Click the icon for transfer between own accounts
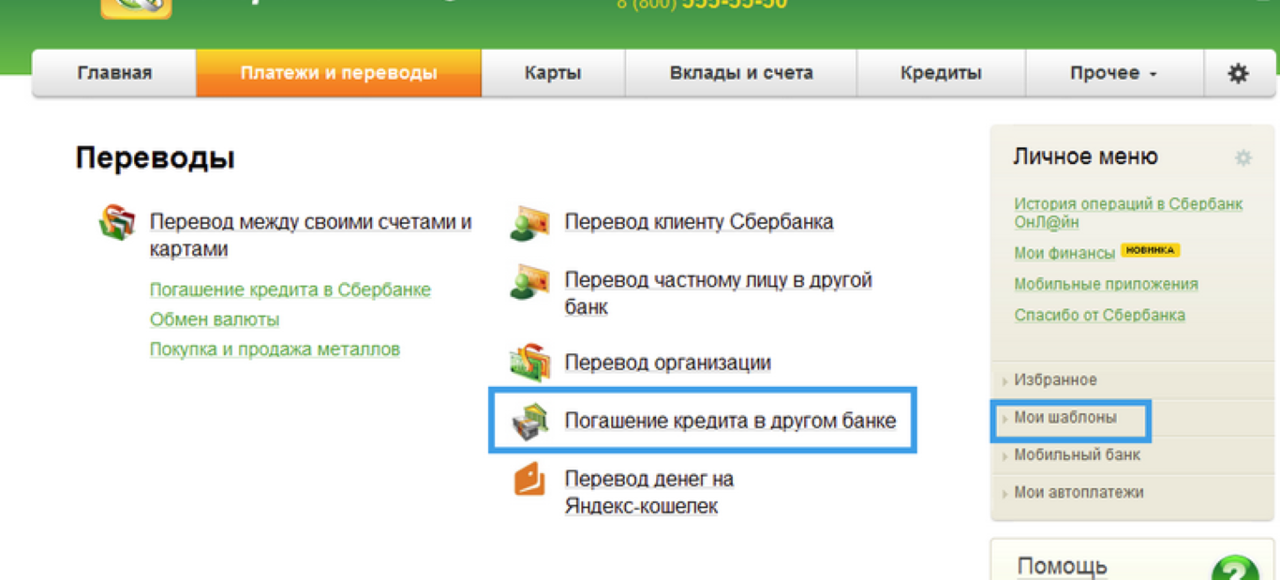Image resolution: width=1280 pixels, height=580 pixels. click(x=118, y=223)
